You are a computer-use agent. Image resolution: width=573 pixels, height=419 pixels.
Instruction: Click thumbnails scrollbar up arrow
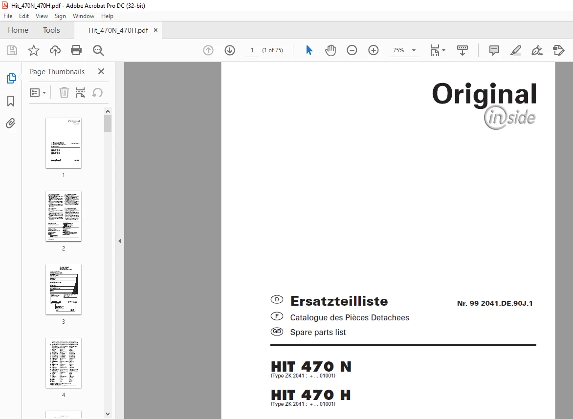(x=108, y=111)
